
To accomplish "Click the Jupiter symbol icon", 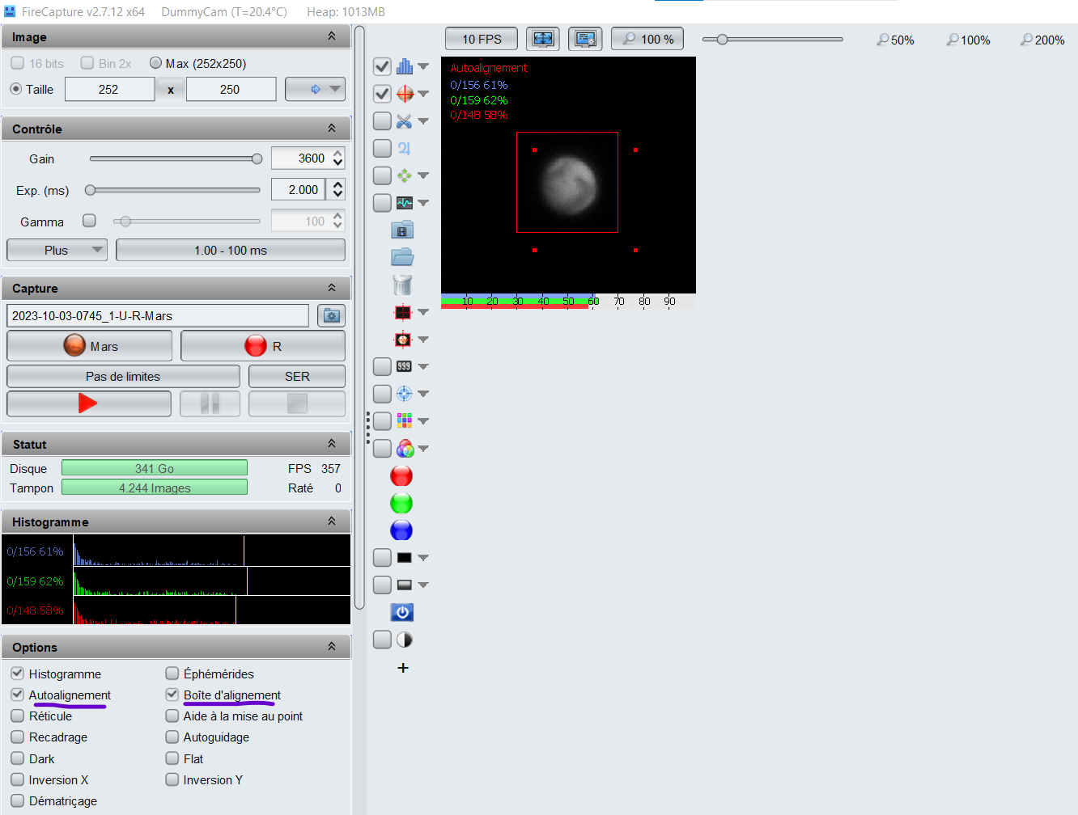I will 404,149.
